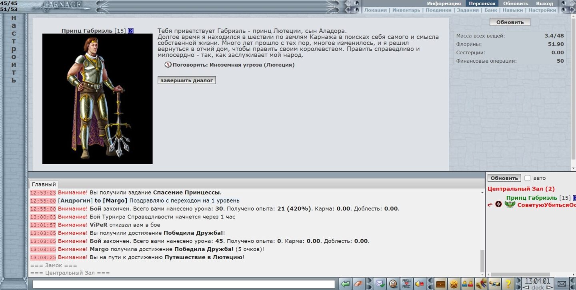Screen dimensions: 576x290
Task: Click Обновить in the top menu
Action: click(x=516, y=4)
